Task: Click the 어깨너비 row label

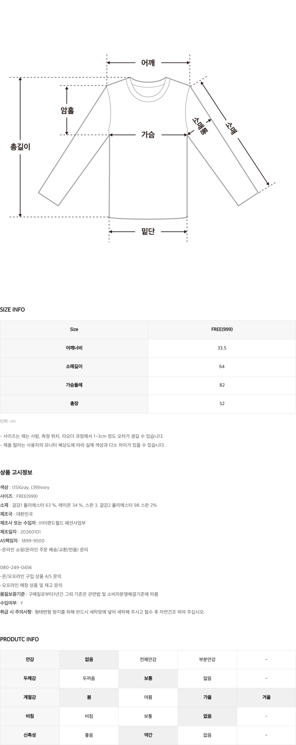Action: [74, 348]
